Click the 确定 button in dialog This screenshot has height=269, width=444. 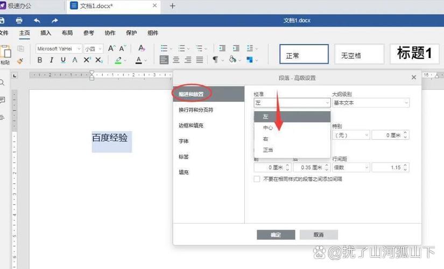point(276,235)
